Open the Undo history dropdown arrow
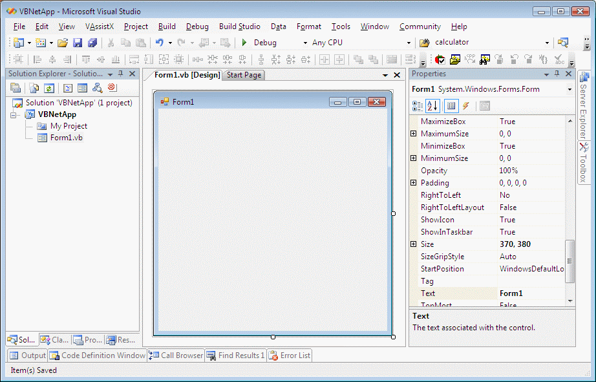 170,43
